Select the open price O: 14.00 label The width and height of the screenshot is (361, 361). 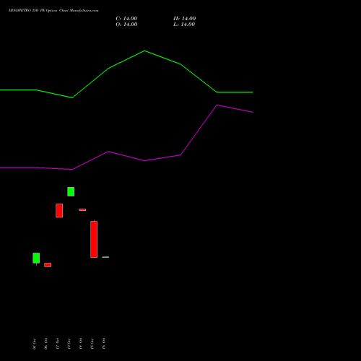coord(126,25)
